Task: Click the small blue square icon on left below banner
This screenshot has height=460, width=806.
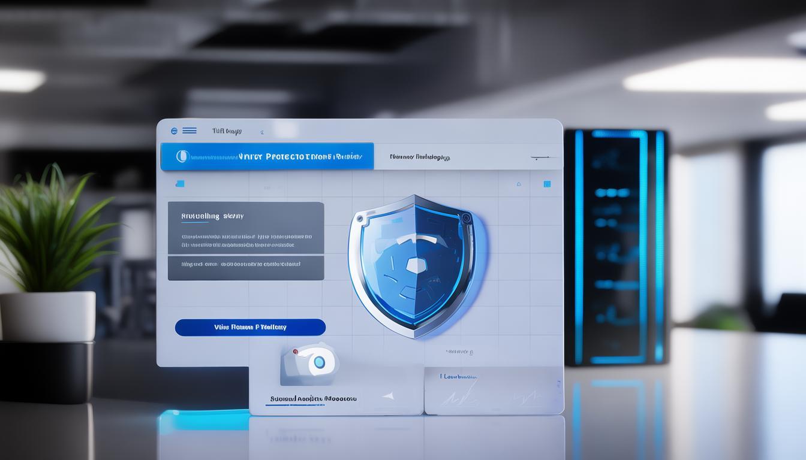Action: tap(180, 184)
